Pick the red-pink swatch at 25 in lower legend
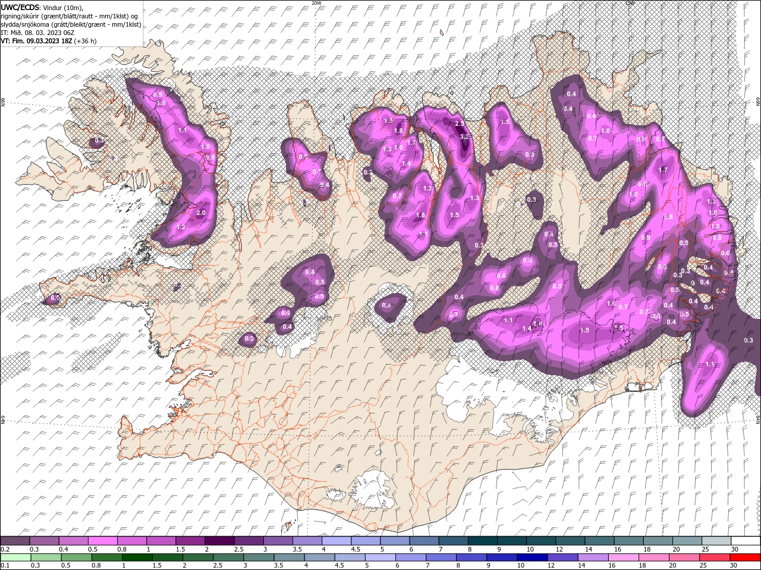This screenshot has height=570, width=761. [715, 558]
